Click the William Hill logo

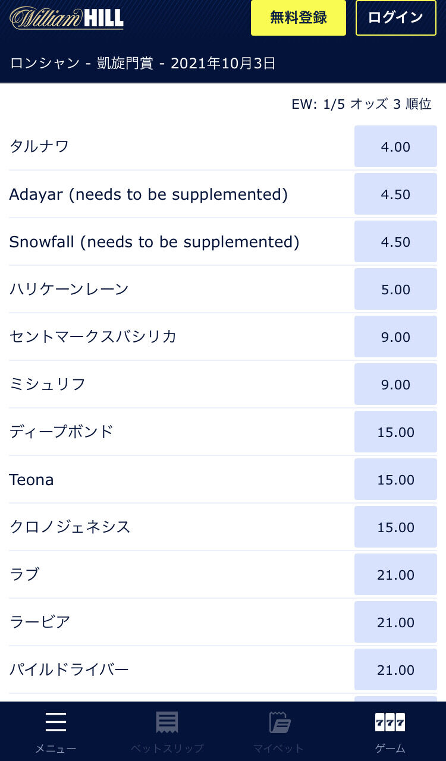coord(67,18)
